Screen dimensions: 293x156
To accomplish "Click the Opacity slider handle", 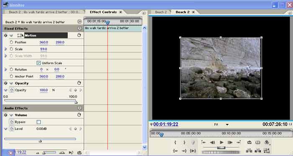I will point(76,102).
